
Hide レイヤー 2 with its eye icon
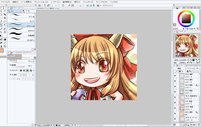(175, 92)
